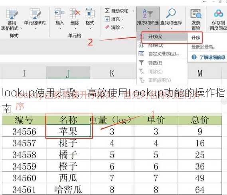Expand the 填充 dropdown arrow
Image resolution: width=227 pixels, height=195 pixels.
click(x=122, y=19)
